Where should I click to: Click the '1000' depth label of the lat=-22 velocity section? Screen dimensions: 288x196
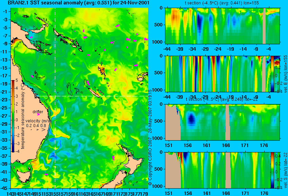pos(157,186)
